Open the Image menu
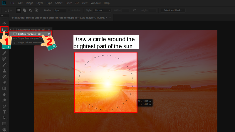Viewport: 235px width, 132px height. 29,3
